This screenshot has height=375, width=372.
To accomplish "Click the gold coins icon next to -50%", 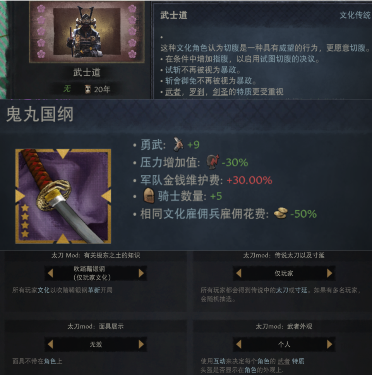I will click(x=281, y=213).
